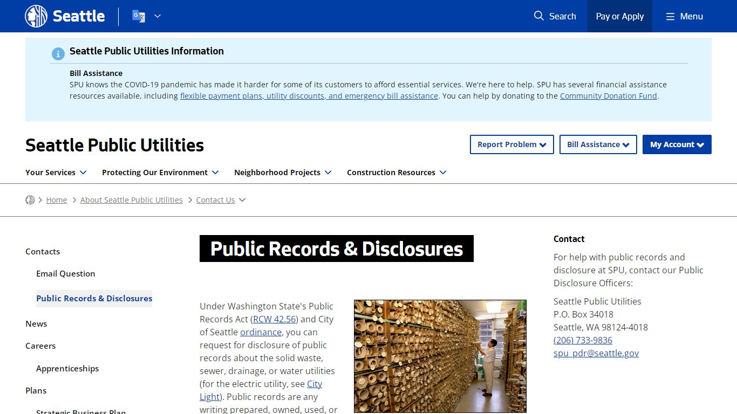Email spu_pdr@seattle.gov
The width and height of the screenshot is (737, 414).
pos(596,353)
